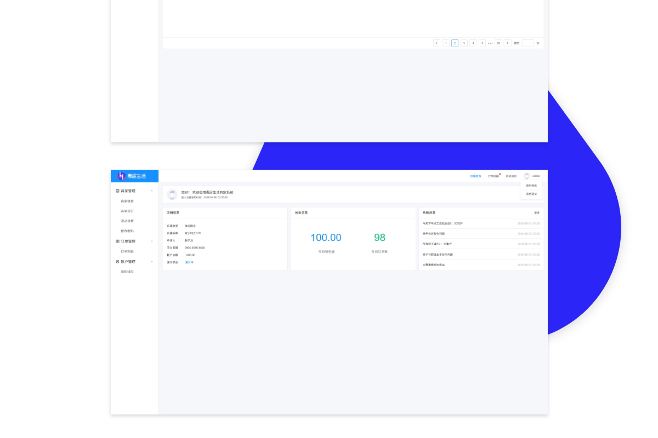The image size is (658, 438).
Task: Click the 账户管理 sidebar icon
Action: [x=117, y=262]
